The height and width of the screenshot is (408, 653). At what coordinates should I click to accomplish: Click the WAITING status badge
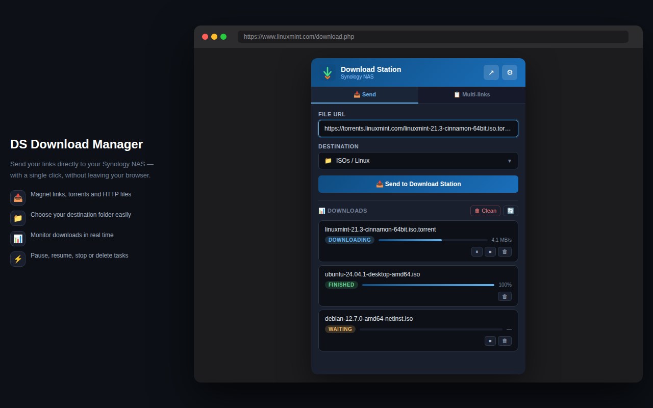pyautogui.click(x=340, y=329)
